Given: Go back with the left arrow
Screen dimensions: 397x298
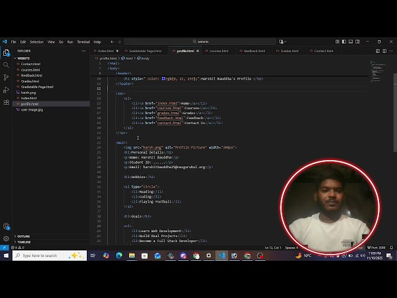Looking at the screenshot, I should point(112,42).
